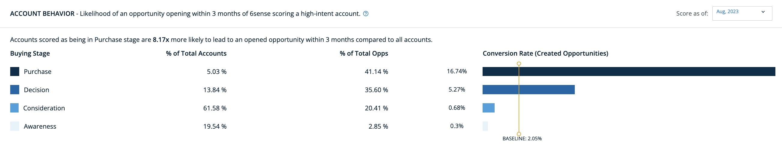The height and width of the screenshot is (146, 782).
Task: Click the Conversion Rate column header
Action: coord(545,54)
